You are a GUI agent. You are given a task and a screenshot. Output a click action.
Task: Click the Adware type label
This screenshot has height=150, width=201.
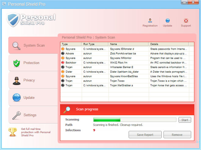[x=70, y=54]
